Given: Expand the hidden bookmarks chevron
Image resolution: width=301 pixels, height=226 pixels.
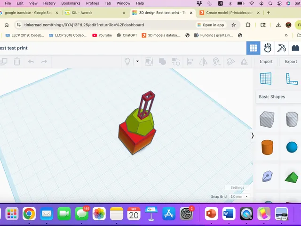Looking at the screenshot, I should [286, 35].
